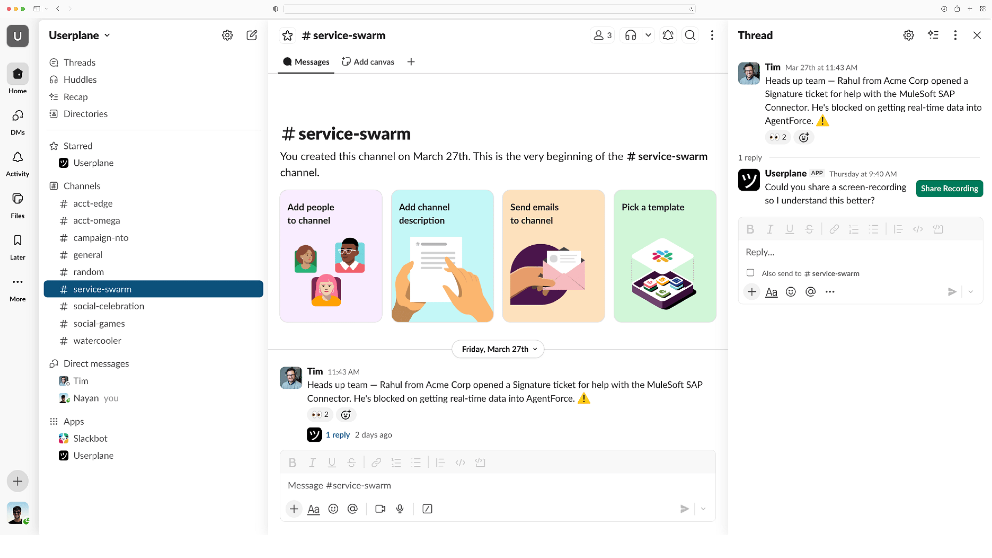Viewport: 992px width, 558px height.
Task: Record a video clip from the composer
Action: click(380, 509)
